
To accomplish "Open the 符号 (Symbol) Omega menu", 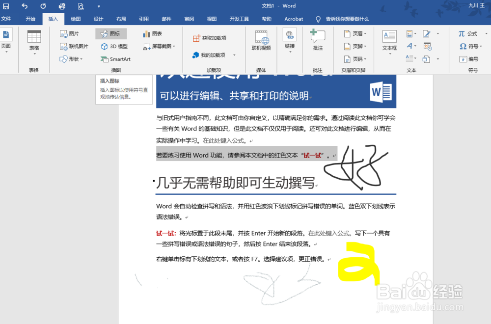I will point(471,46).
